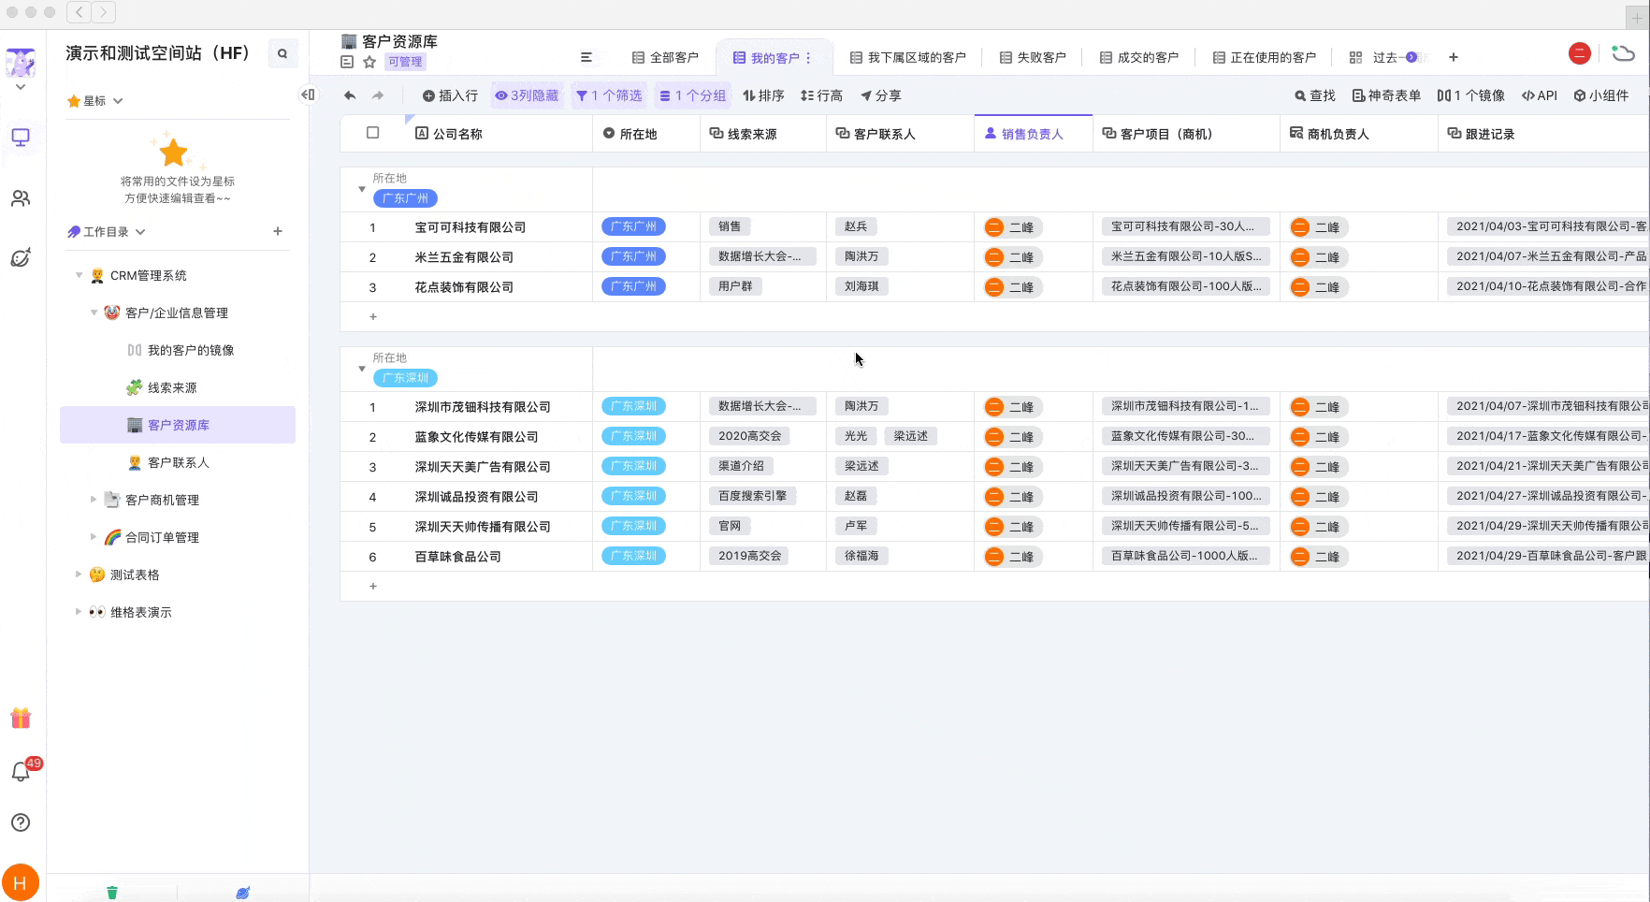Viewport: 1650px width, 902px height.
Task: Tick the select-all rows checkbox
Action: point(373,133)
